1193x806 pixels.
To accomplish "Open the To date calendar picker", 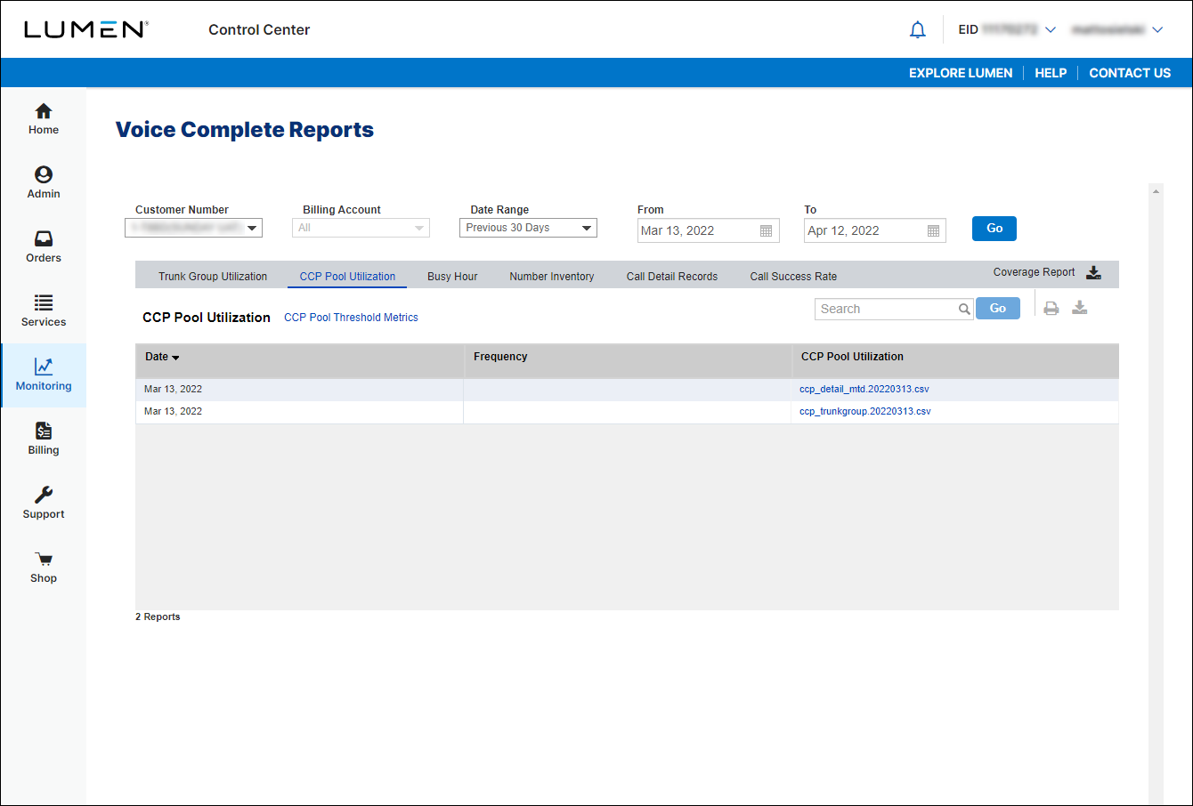I will (x=933, y=231).
